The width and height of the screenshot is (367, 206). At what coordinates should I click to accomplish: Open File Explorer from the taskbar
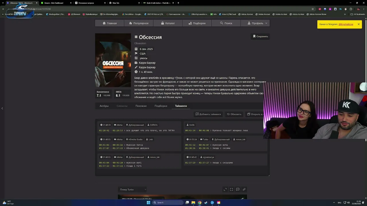tap(193, 203)
